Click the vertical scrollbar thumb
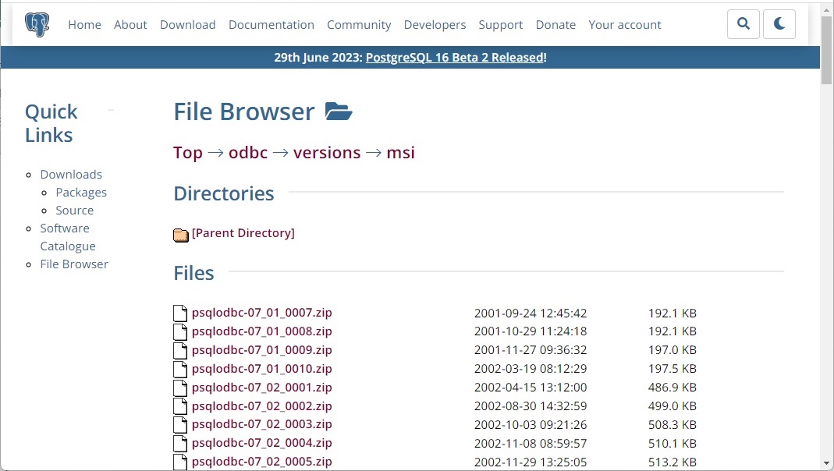The height and width of the screenshot is (471, 834). 826,51
